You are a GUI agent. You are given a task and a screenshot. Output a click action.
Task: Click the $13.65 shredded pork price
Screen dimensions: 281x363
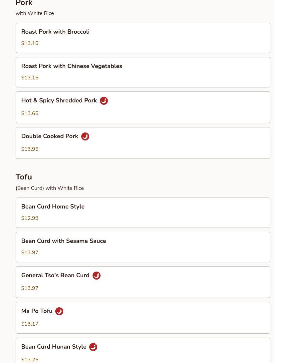pos(30,113)
